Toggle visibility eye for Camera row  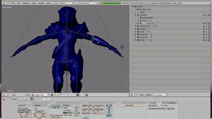(204, 29)
